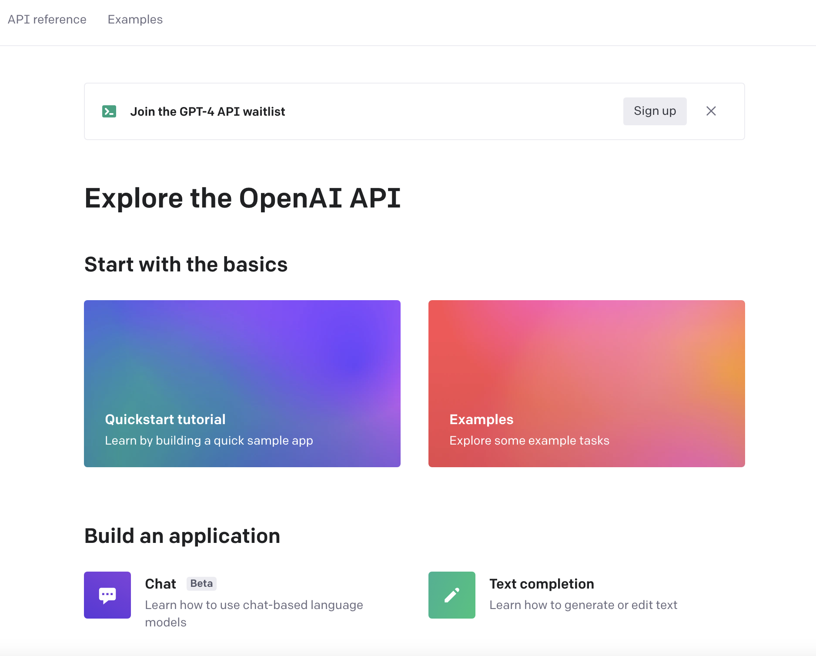Viewport: 816px width, 656px height.
Task: Click the Text completion title link
Action: pos(542,584)
